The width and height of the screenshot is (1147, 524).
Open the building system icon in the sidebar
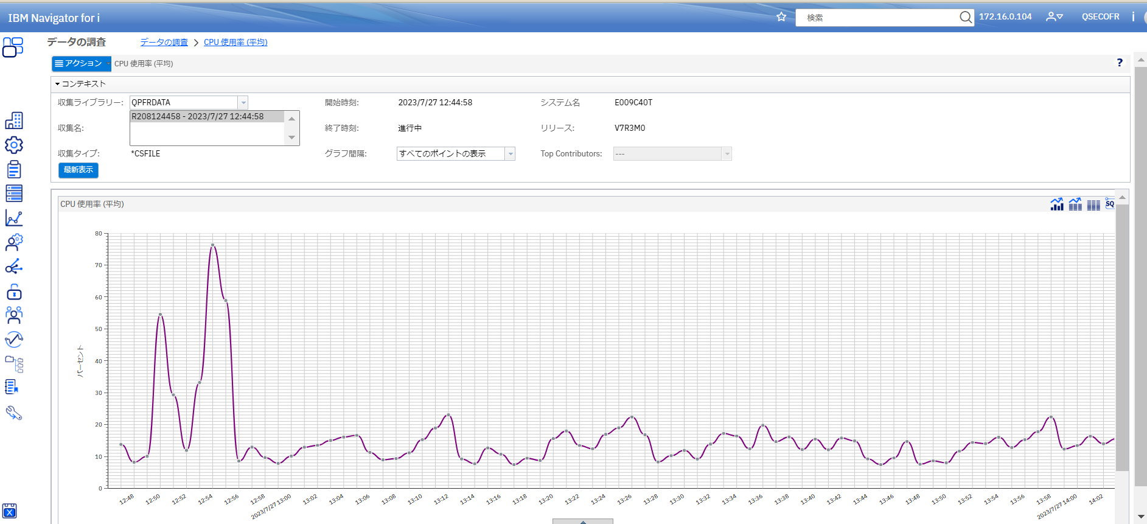coord(14,121)
